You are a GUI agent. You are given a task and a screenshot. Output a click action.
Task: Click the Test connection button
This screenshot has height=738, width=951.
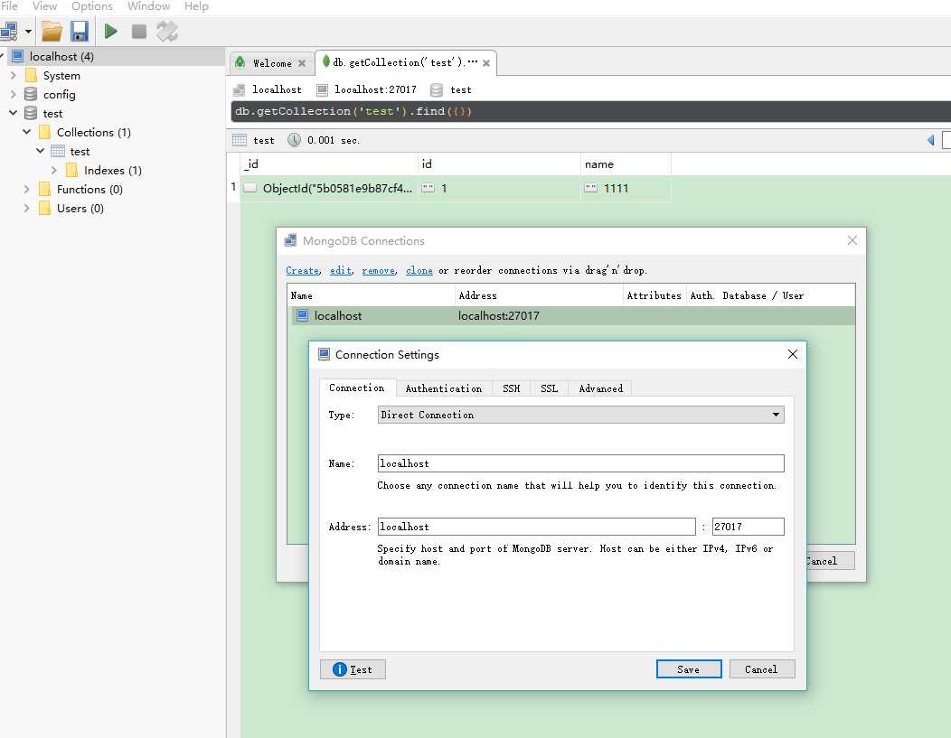pyautogui.click(x=353, y=669)
